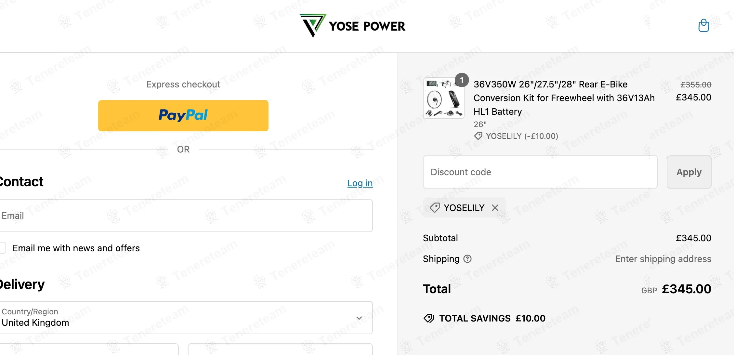Click the quantity badge on the product image
Screen dimensions: 734x355
click(462, 80)
